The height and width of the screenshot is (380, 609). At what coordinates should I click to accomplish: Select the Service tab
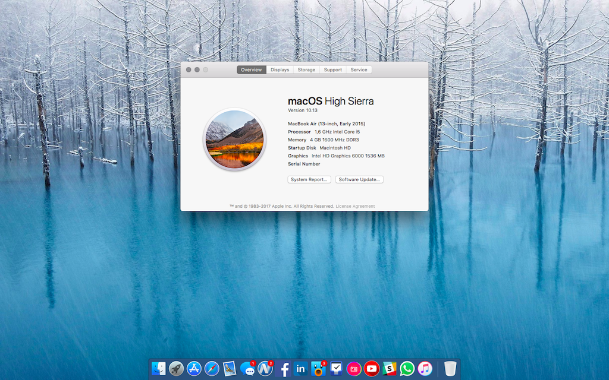359,69
